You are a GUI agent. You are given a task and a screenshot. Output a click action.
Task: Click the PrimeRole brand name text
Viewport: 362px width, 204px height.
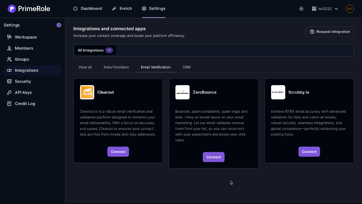pyautogui.click(x=34, y=9)
